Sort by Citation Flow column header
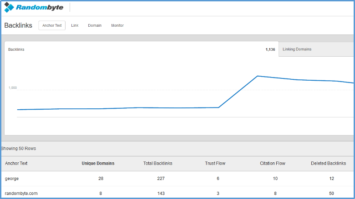 (x=273, y=163)
